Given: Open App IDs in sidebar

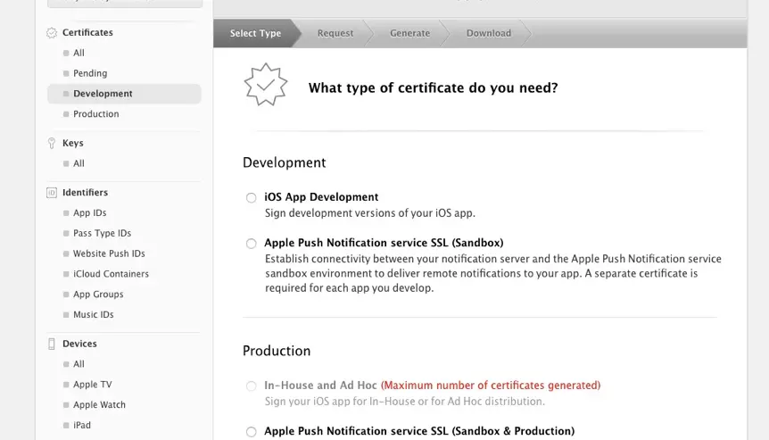Looking at the screenshot, I should 90,213.
